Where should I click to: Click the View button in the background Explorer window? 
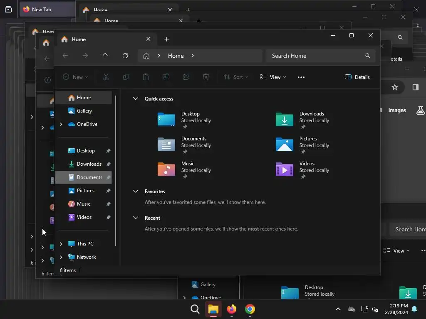pos(396,250)
